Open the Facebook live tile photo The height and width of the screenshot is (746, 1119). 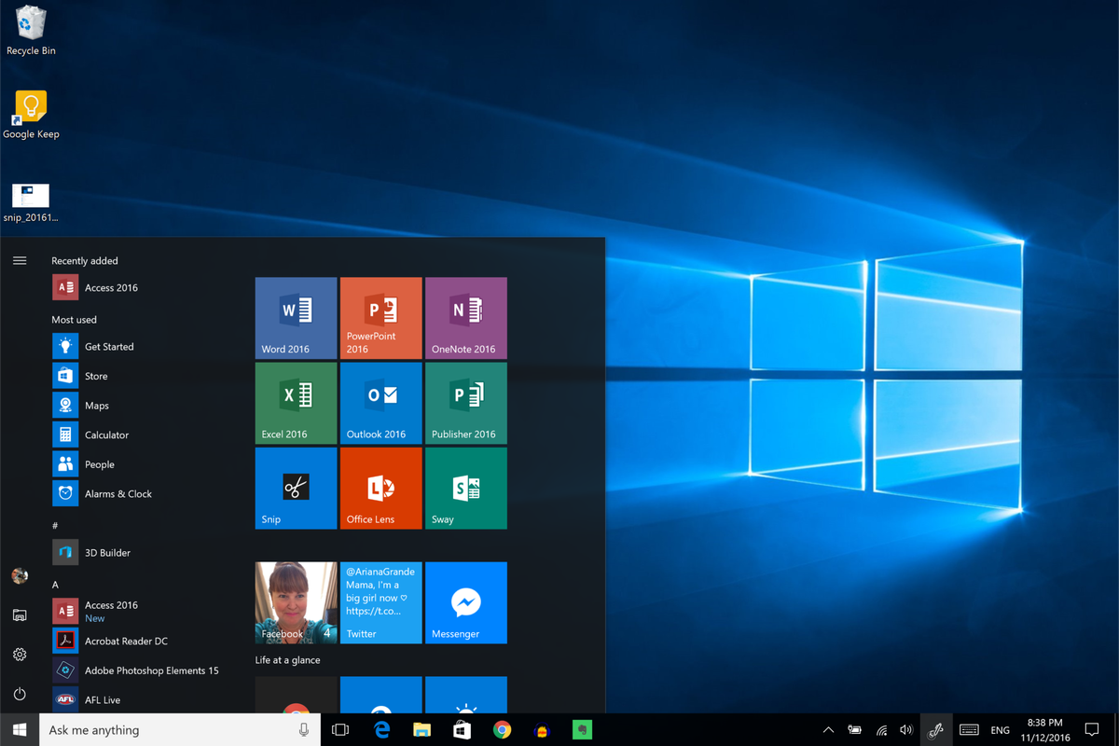(296, 602)
